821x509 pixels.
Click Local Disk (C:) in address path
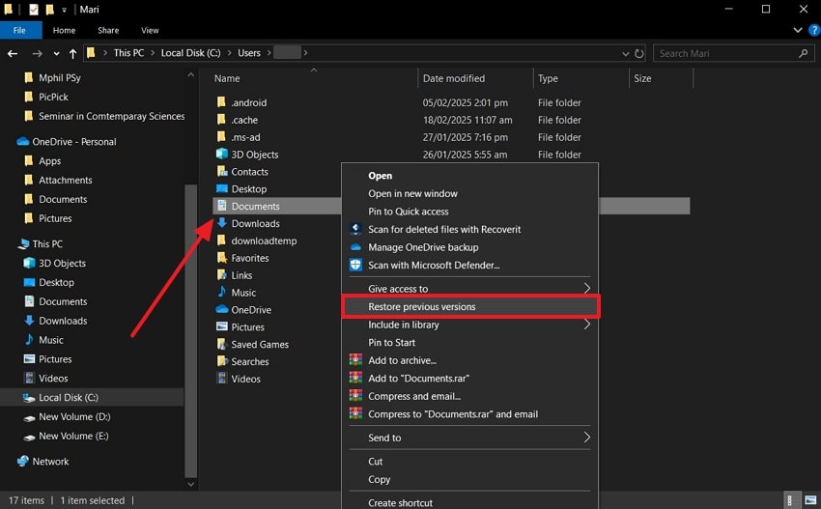pos(190,53)
